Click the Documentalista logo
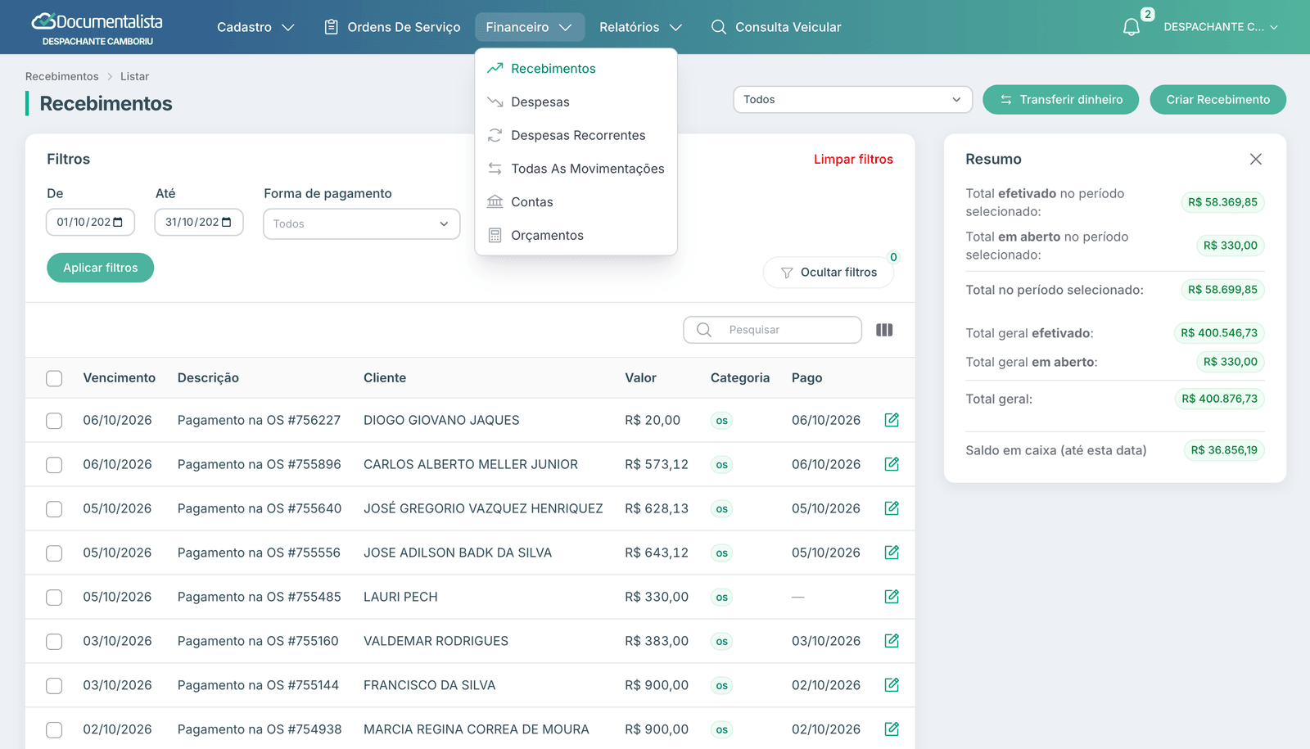 97,28
